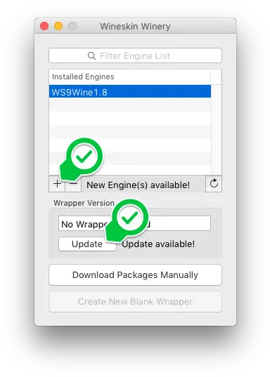The width and height of the screenshot is (270, 377).
Task: Click the Installed Engines column header
Action: coord(130,77)
